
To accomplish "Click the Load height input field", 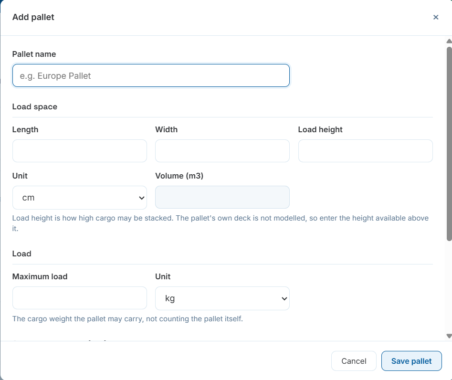I will click(365, 151).
